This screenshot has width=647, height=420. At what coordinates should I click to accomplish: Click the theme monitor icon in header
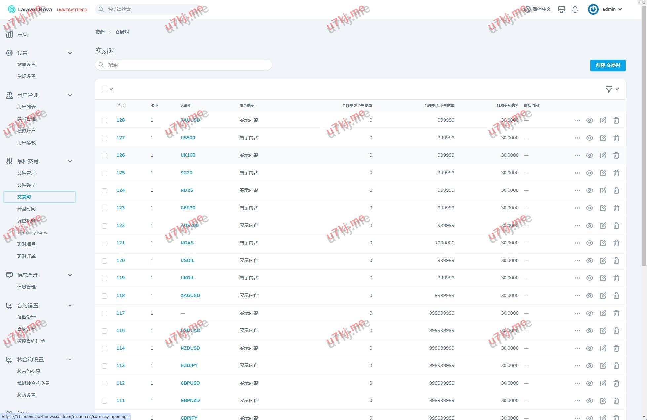pos(561,9)
